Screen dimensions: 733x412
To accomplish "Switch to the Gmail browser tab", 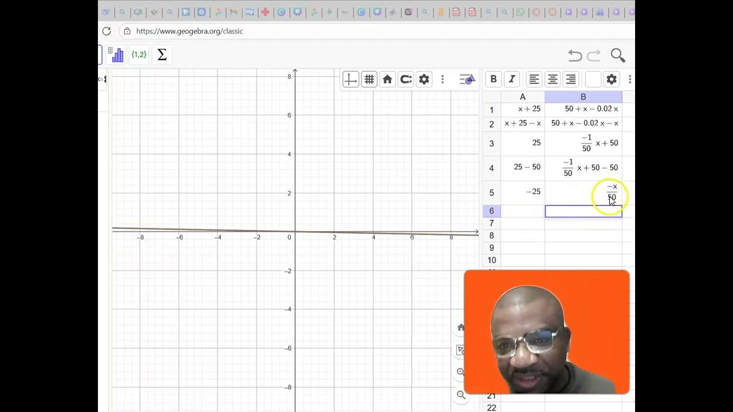I will (x=233, y=12).
